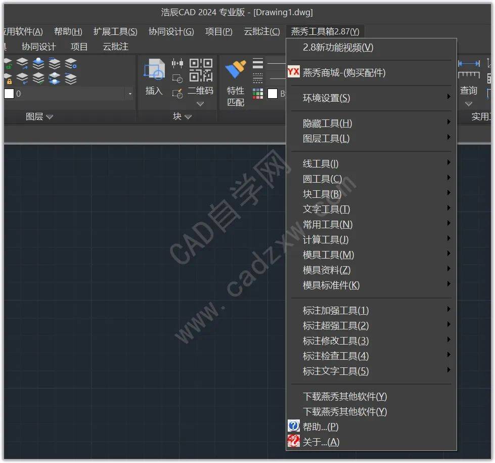Open the 文字工具(T) submenu

click(371, 209)
